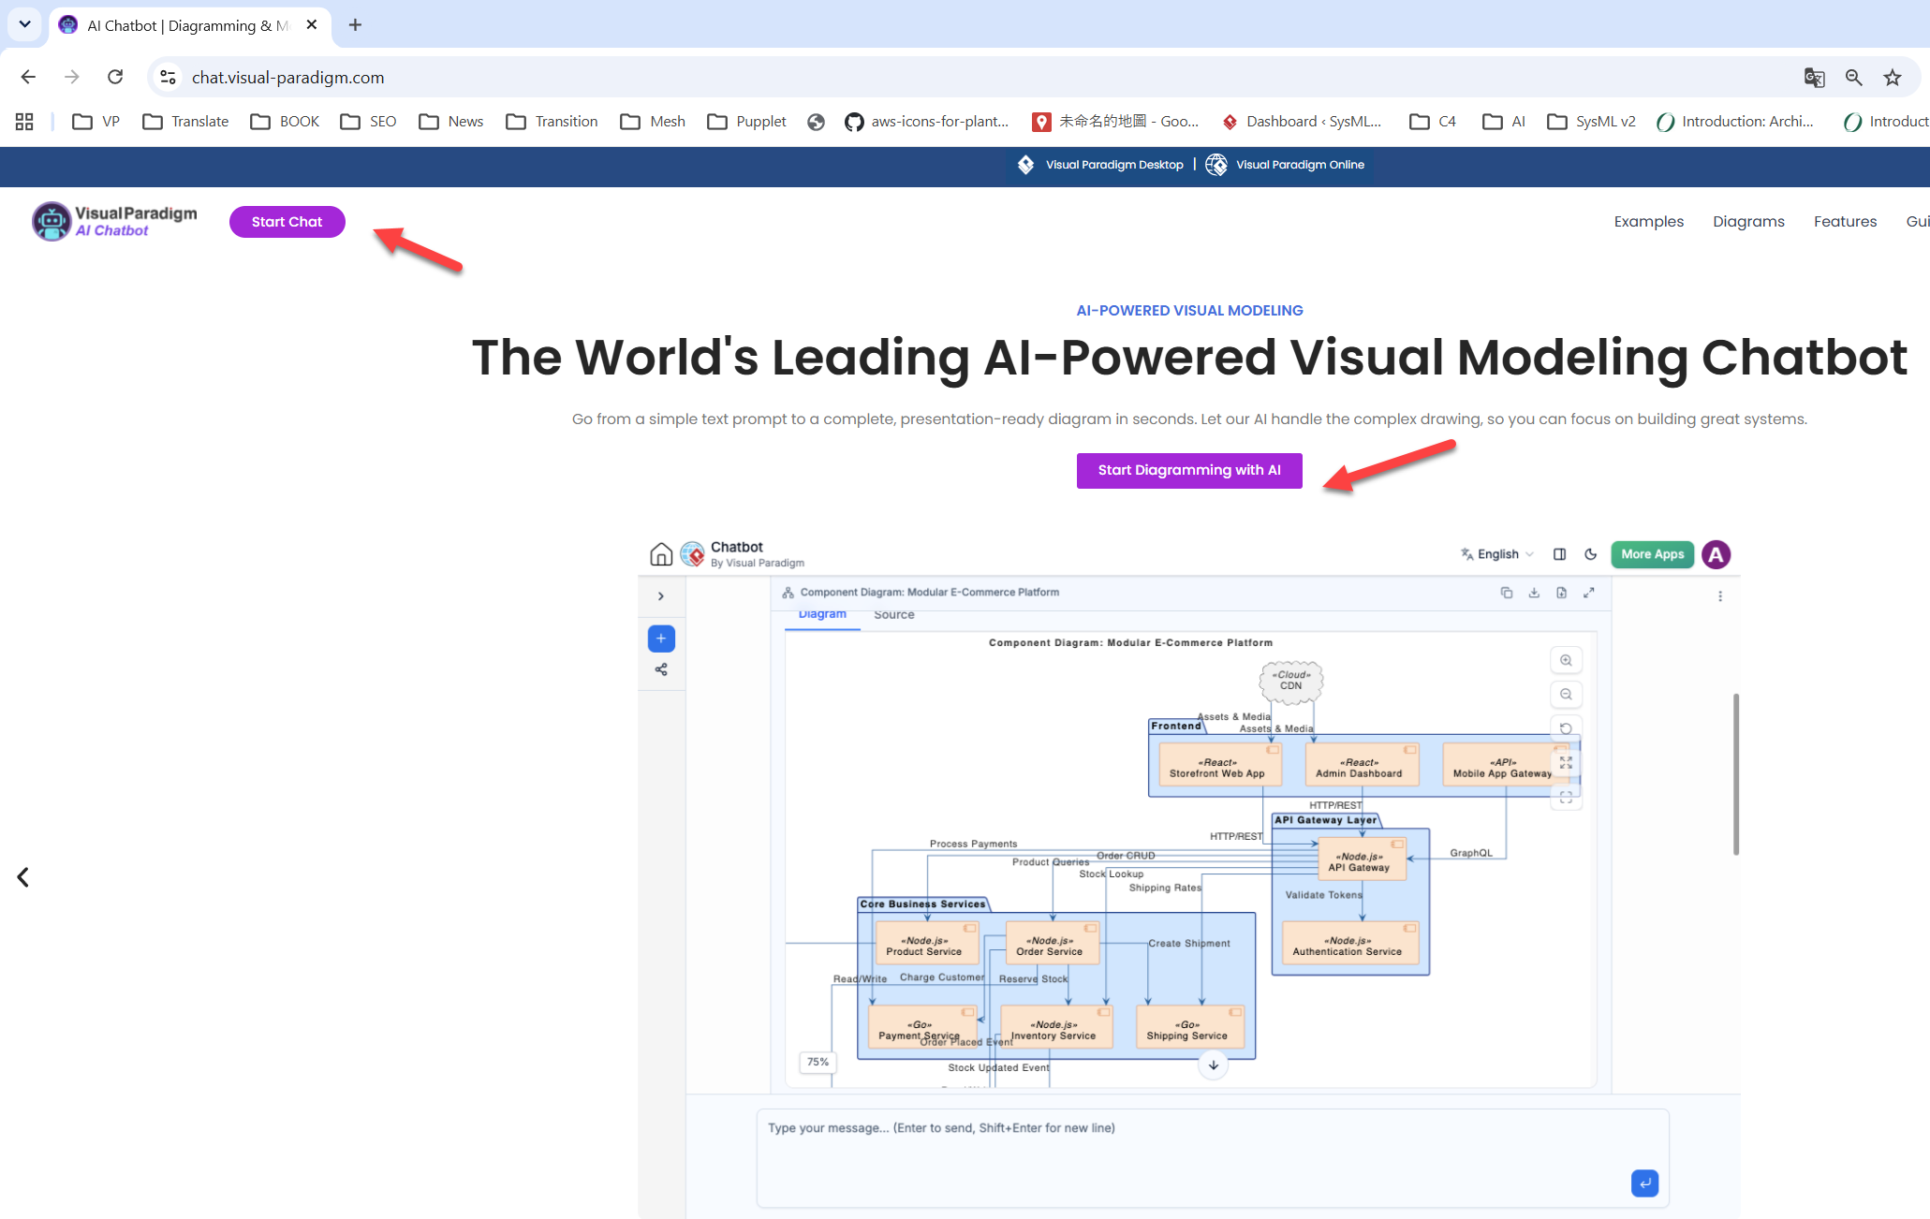Viewport: 1930px width, 1219px height.
Task: Open aws-icons-for-plant GitHub bookmark
Action: [926, 121]
